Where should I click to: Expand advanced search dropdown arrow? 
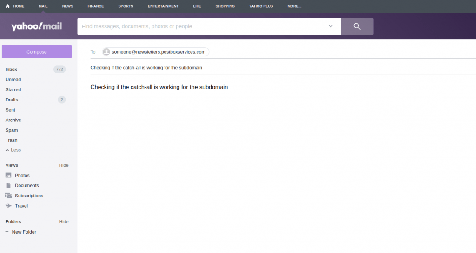tap(331, 26)
